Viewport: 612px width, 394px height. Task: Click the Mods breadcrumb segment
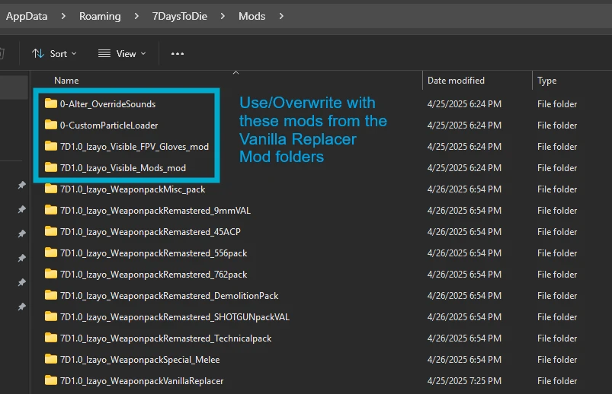click(x=252, y=17)
